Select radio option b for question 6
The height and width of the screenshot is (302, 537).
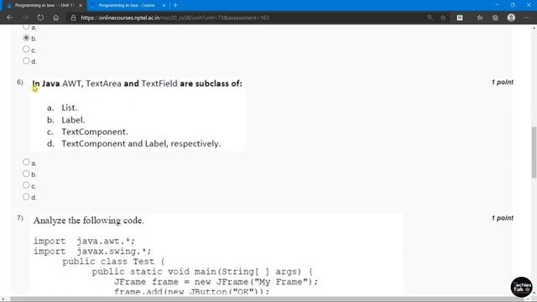(26, 174)
